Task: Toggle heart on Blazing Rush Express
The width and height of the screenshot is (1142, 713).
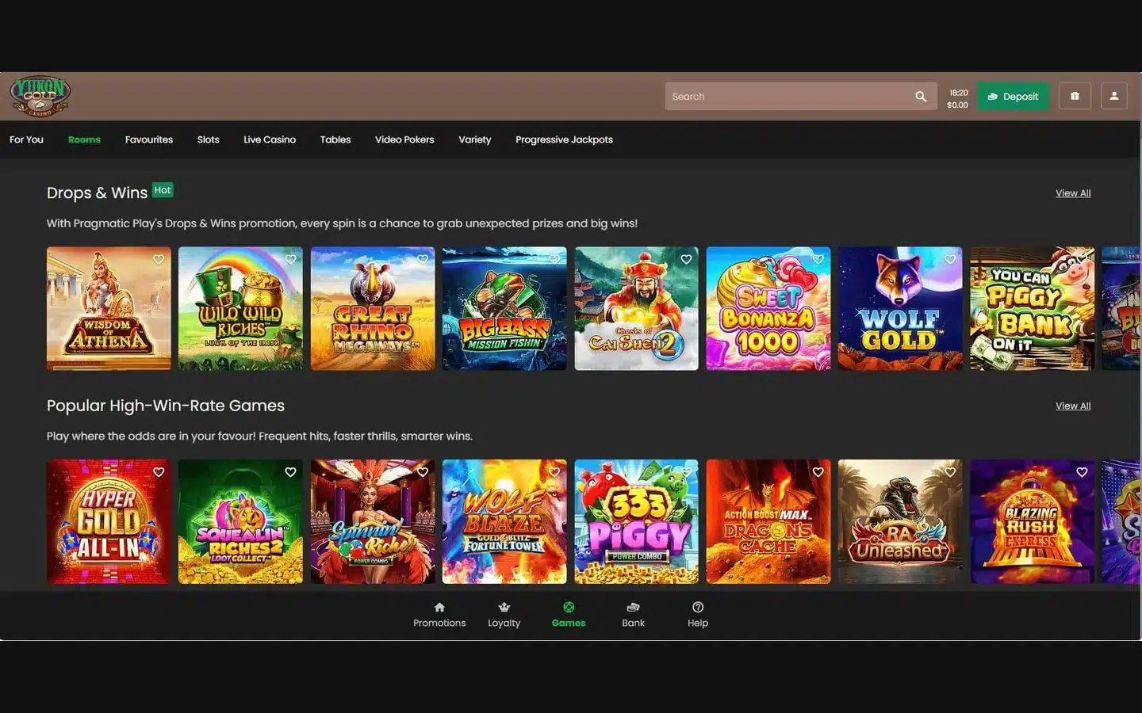Action: click(1082, 472)
